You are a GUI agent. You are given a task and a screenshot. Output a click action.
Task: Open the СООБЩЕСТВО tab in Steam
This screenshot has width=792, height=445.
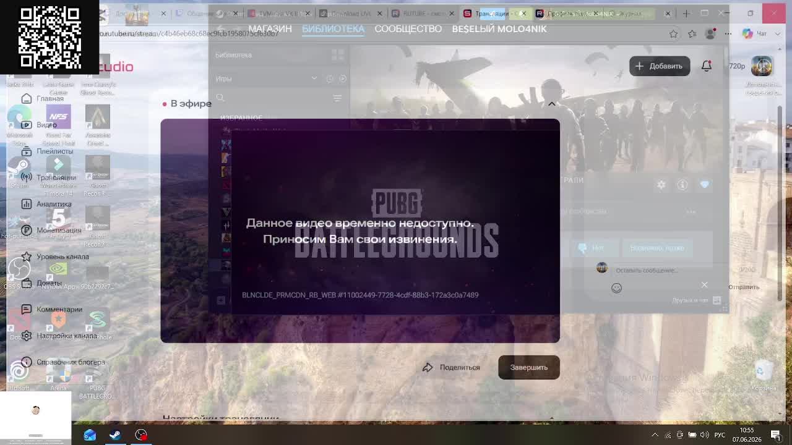click(x=408, y=29)
